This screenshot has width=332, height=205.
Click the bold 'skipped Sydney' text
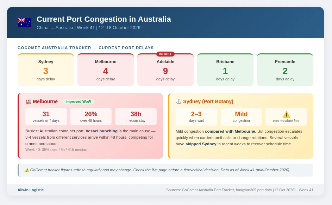pyautogui.click(x=201, y=144)
